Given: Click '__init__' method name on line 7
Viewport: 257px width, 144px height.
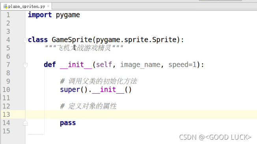Looking at the screenshot, I should coord(76,65).
